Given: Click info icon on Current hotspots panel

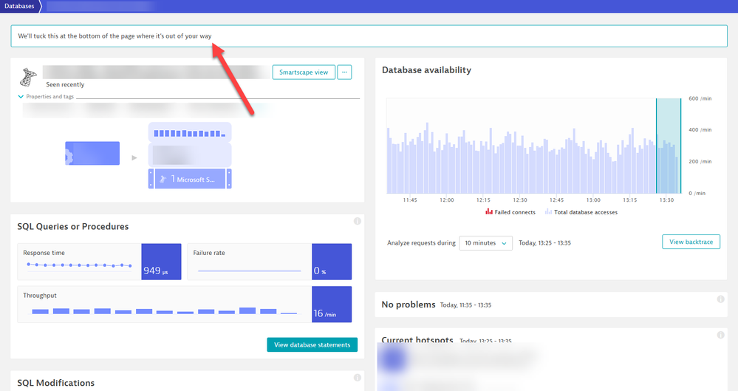Looking at the screenshot, I should (x=721, y=336).
